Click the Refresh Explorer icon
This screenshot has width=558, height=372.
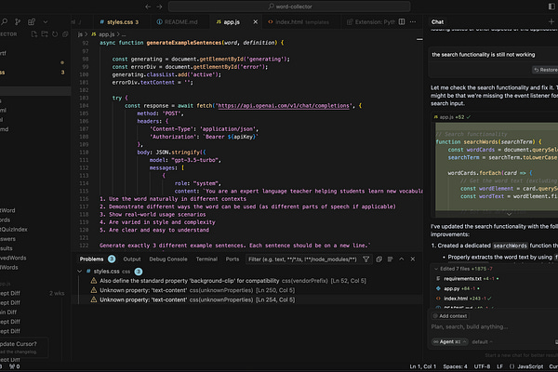[55, 34]
